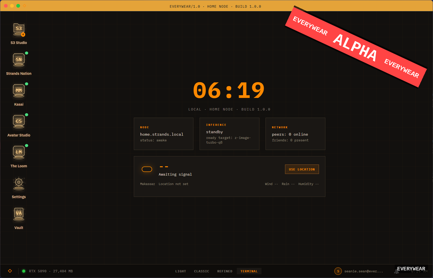
Task: Click the orange 4 badge on S3 Studio
Action: click(x=23, y=34)
